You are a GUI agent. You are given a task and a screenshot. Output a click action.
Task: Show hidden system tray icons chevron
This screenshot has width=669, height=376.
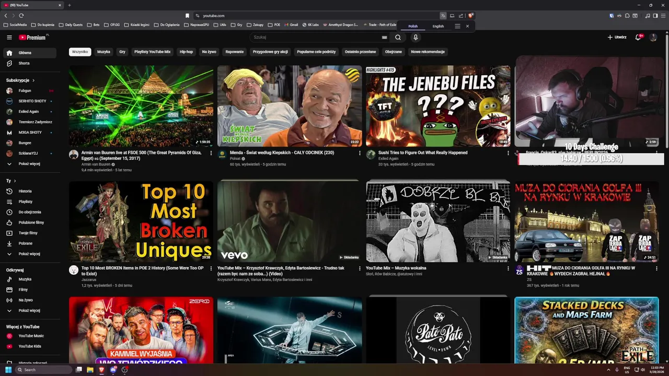pyautogui.click(x=608, y=370)
